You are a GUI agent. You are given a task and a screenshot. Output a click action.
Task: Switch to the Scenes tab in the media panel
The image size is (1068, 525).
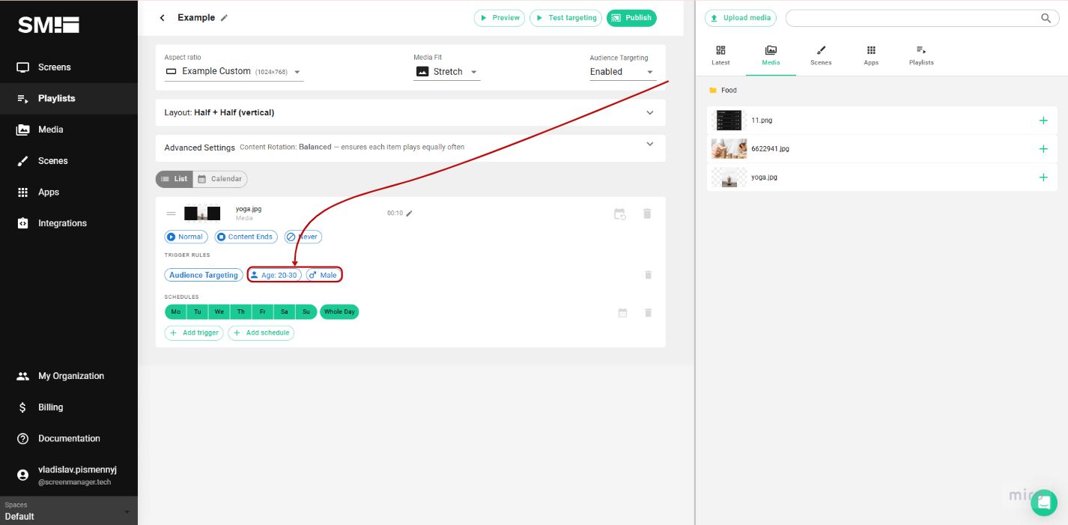coord(821,55)
